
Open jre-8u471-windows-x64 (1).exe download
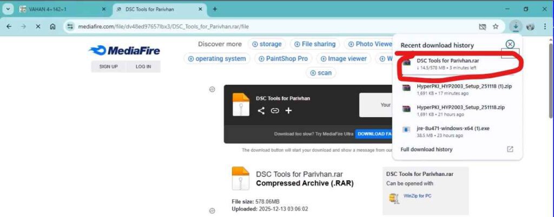click(458, 132)
